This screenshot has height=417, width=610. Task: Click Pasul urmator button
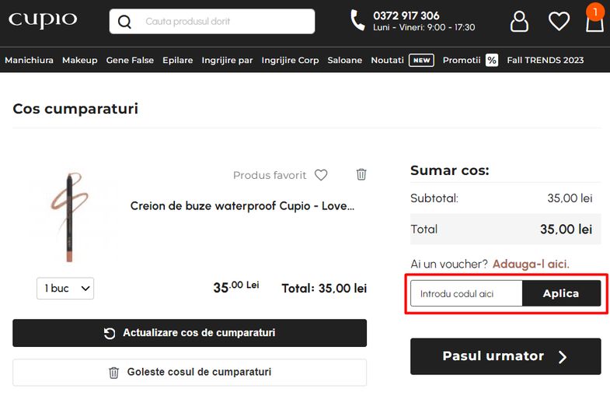coord(506,356)
